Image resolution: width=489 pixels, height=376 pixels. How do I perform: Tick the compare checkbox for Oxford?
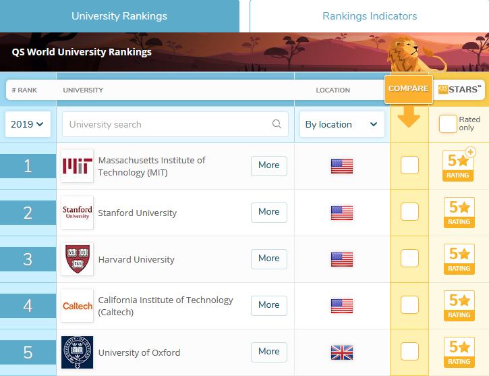coord(409,351)
